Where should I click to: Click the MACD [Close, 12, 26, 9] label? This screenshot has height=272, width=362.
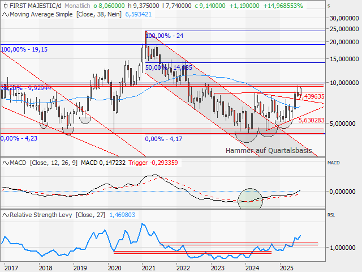44,163
